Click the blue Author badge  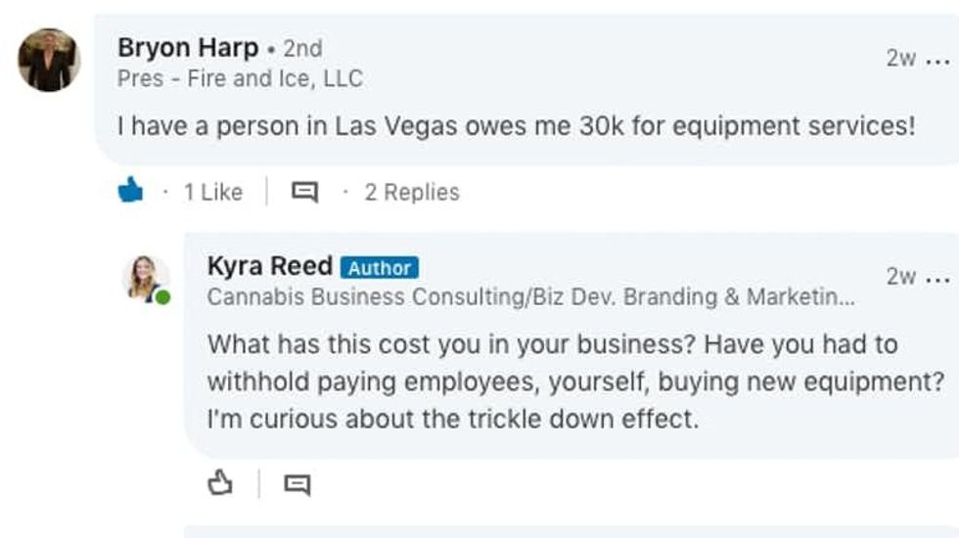point(380,267)
